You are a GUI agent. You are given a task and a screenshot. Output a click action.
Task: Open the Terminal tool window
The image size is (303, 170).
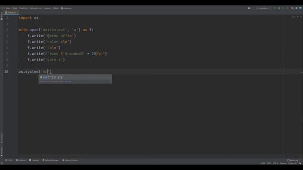(34, 160)
